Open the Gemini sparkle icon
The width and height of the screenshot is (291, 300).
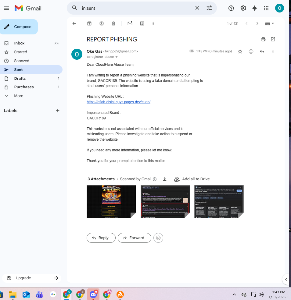(x=255, y=8)
